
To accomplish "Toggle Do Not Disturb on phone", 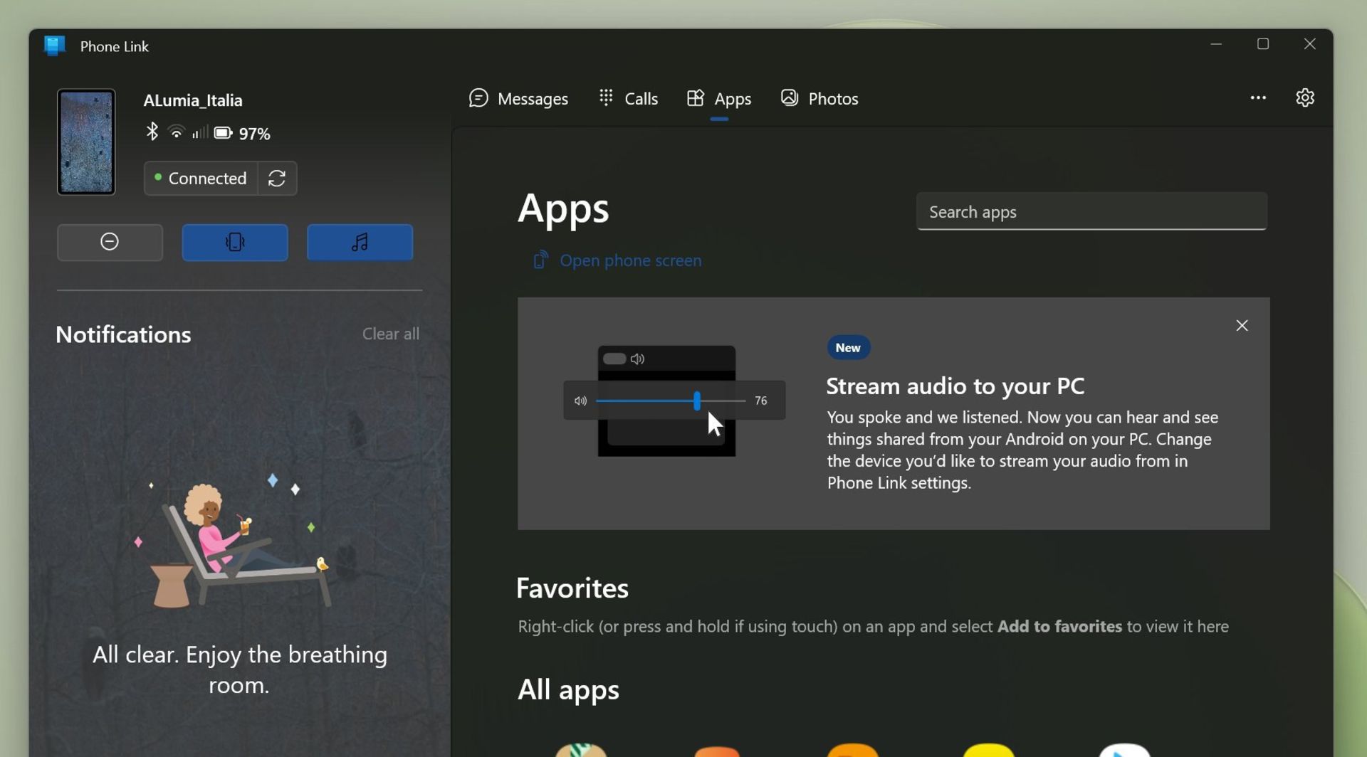I will [x=110, y=242].
